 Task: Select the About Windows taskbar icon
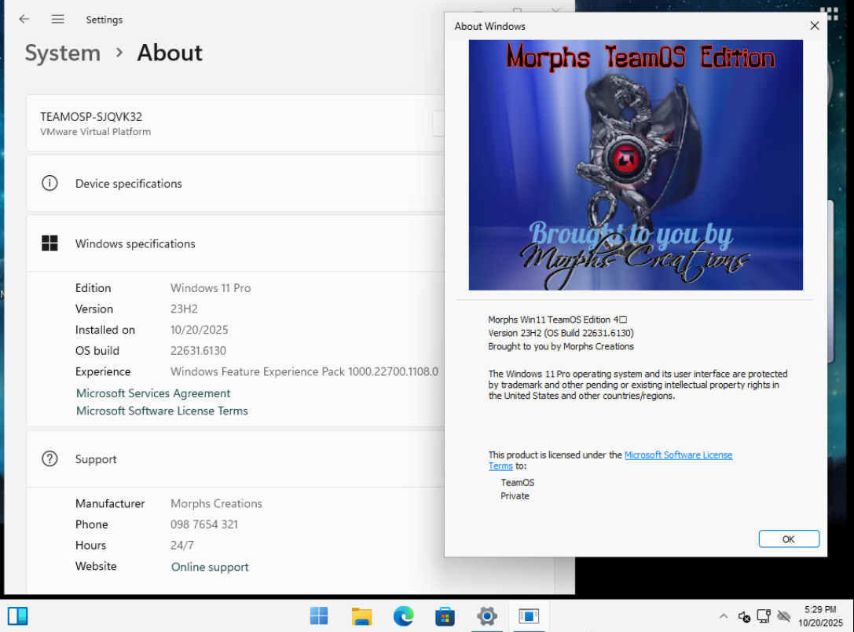pos(529,616)
